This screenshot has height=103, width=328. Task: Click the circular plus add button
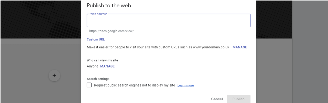click(54, 75)
